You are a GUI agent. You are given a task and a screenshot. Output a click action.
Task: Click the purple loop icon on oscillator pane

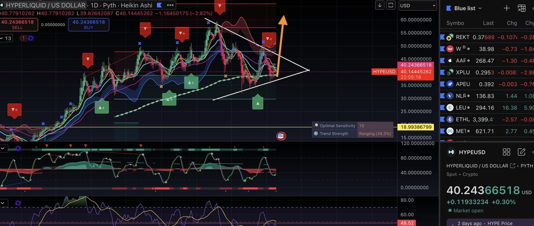(x=17, y=148)
